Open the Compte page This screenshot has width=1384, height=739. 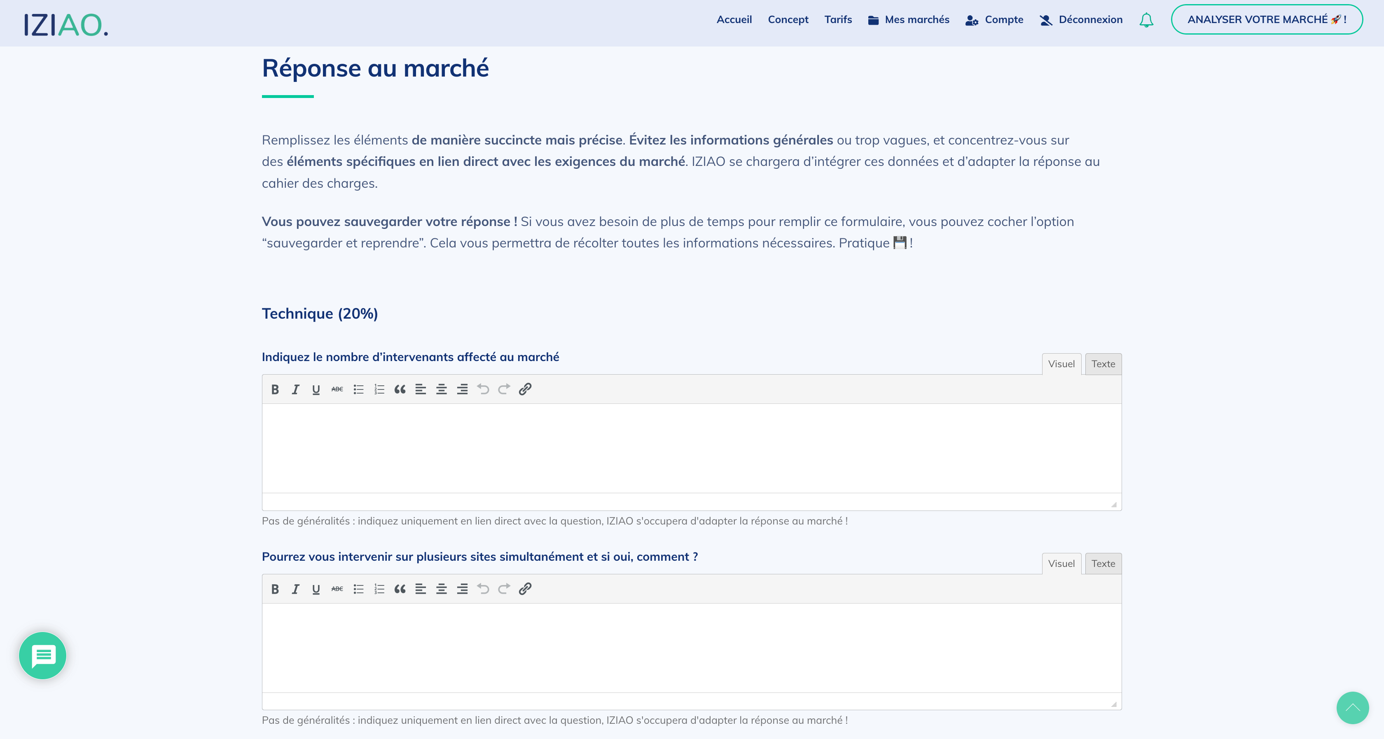click(994, 20)
